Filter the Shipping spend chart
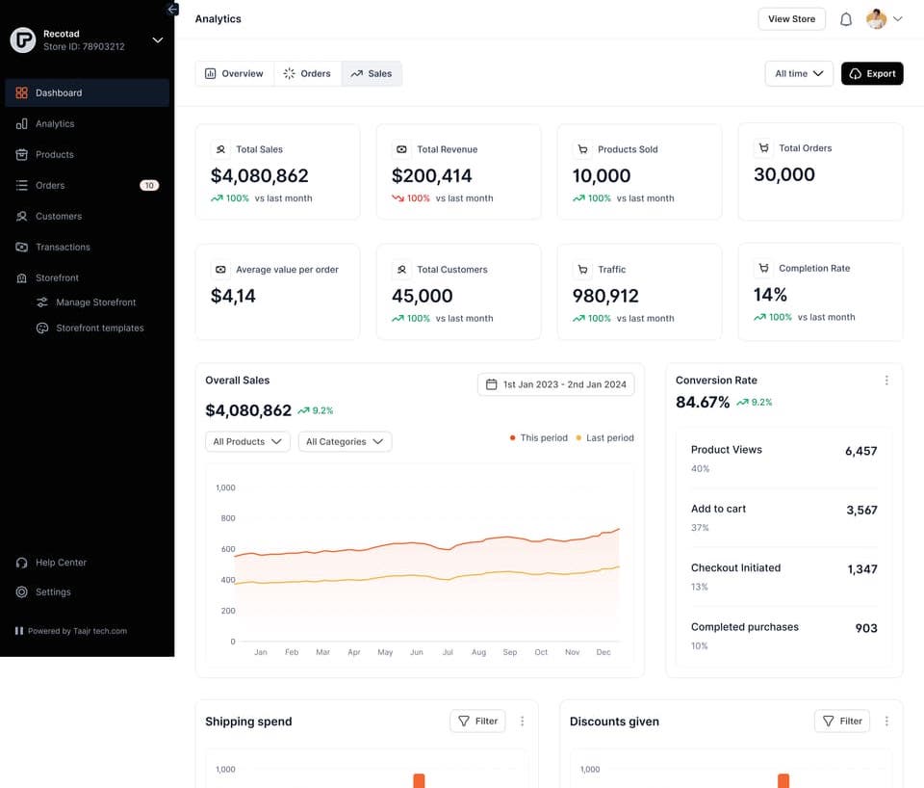The image size is (924, 788). pos(477,722)
